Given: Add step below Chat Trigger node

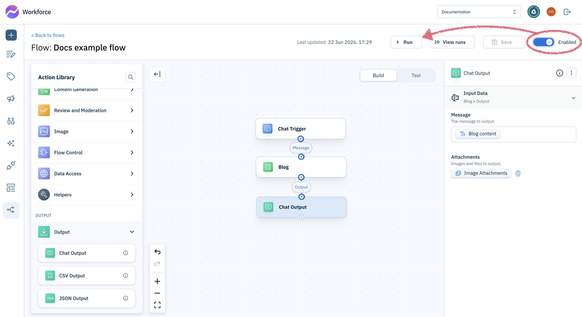Looking at the screenshot, I should [x=301, y=139].
